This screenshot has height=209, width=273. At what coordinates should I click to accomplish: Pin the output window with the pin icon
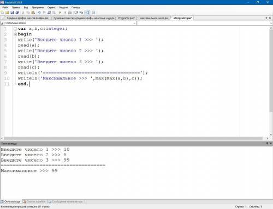[267, 143]
